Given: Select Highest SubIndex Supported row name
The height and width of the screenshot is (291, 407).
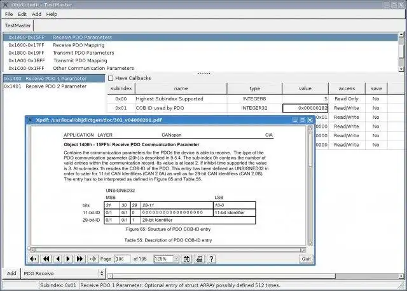Looking at the screenshot, I should (x=181, y=98).
